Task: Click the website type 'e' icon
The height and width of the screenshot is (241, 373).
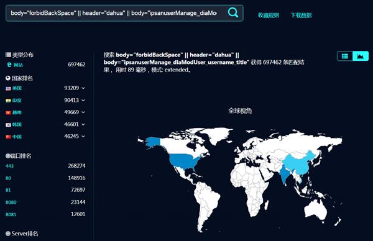Action: pos(9,65)
